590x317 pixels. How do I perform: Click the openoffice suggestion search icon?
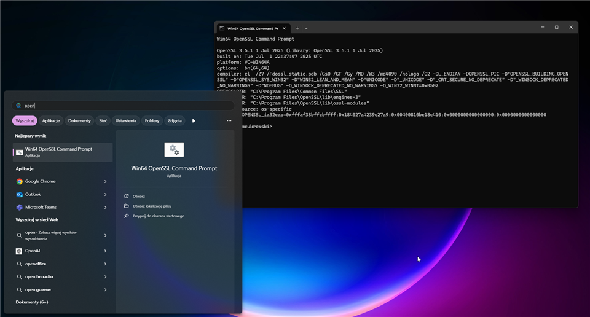click(19, 264)
